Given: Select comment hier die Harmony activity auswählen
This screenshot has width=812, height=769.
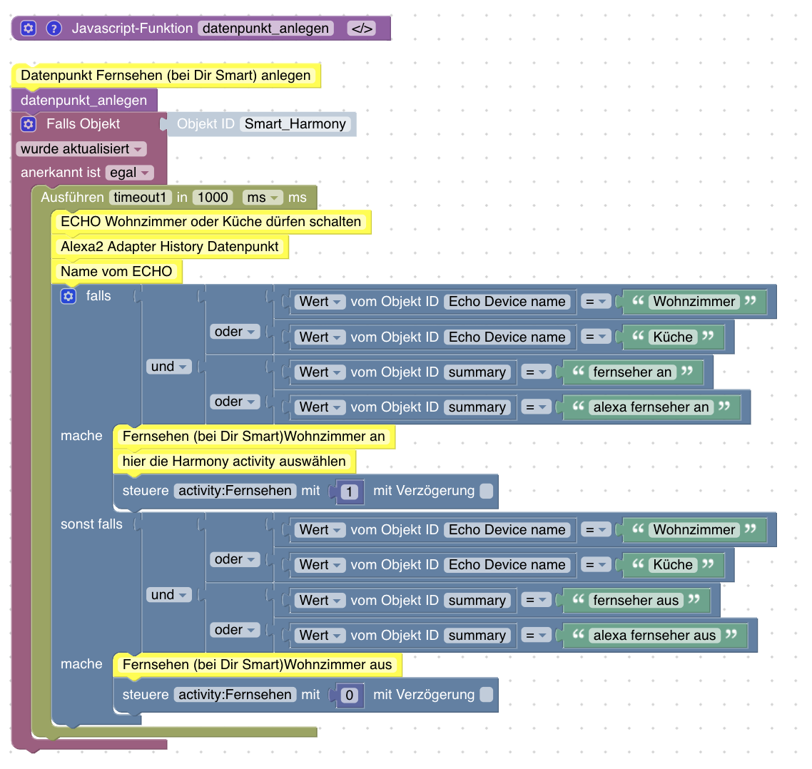Looking at the screenshot, I should 235,462.
